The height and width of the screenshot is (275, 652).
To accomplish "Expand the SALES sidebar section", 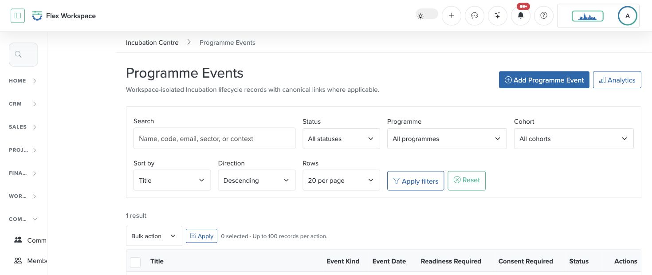I will pos(23,127).
